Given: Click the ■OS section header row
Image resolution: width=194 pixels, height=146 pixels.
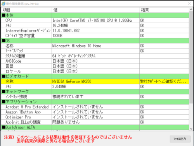Looking at the screenshot, I should (x=95, y=41).
